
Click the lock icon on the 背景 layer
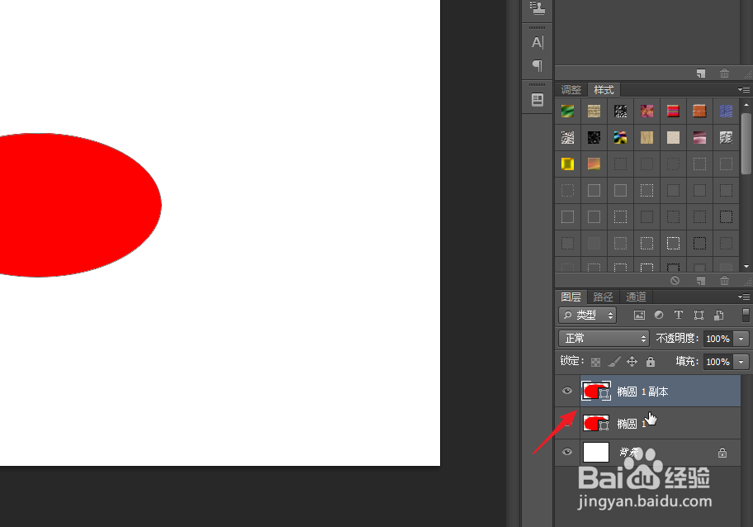pyautogui.click(x=722, y=453)
